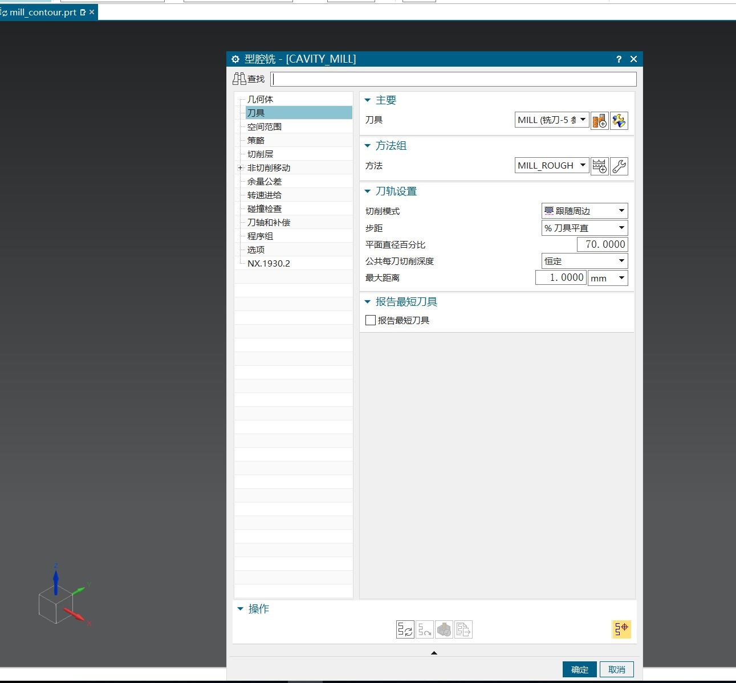This screenshot has height=683, width=736.
Task: Select 切削层 in the left list
Action: (x=260, y=154)
